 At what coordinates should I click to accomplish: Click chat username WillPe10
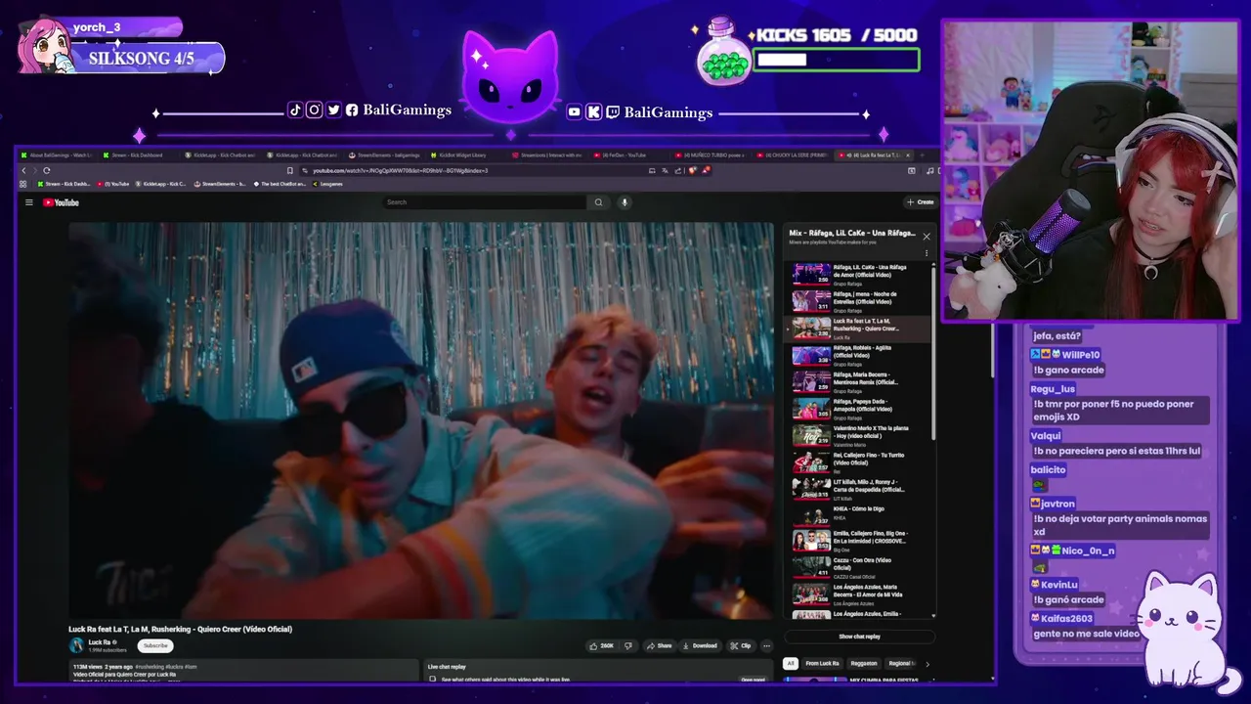coord(1081,355)
